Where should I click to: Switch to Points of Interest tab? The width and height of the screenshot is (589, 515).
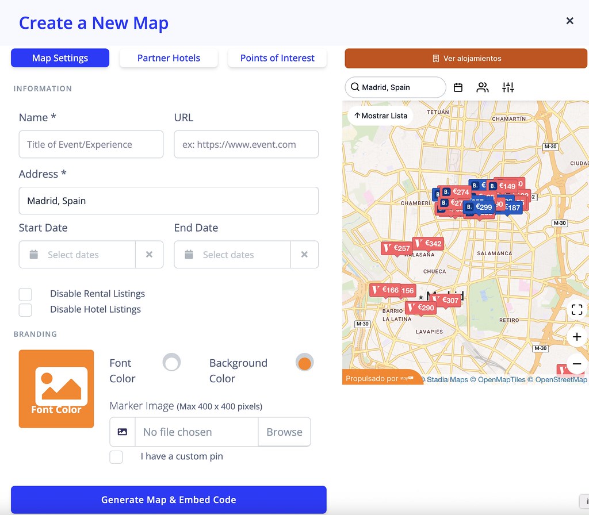(277, 58)
